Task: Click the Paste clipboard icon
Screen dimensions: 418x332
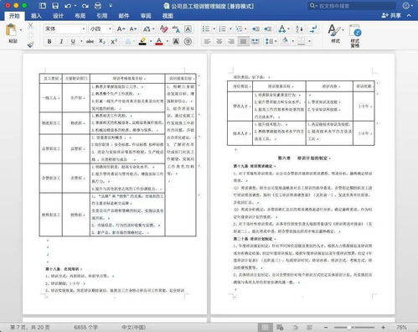Action: (11, 30)
